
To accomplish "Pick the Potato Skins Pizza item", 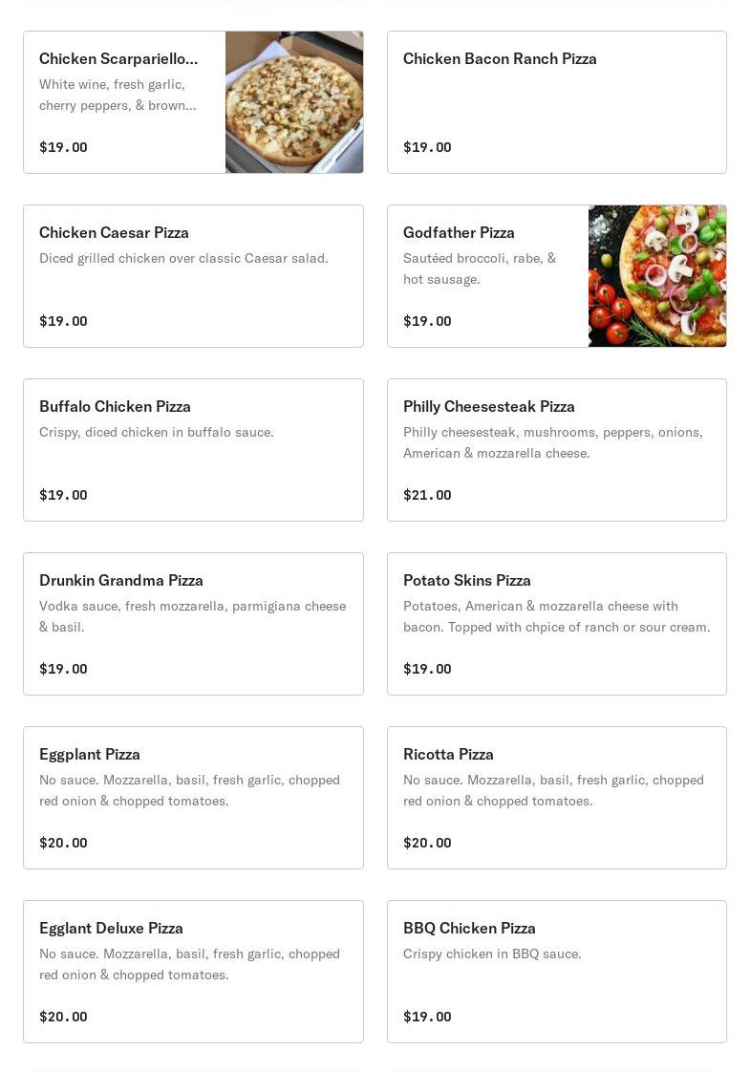I will 556,624.
